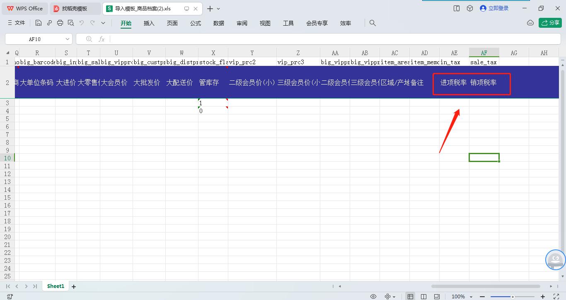Switch to the 公式 (Formulas) tab
Screen dimensions: 566x300
click(x=196, y=23)
